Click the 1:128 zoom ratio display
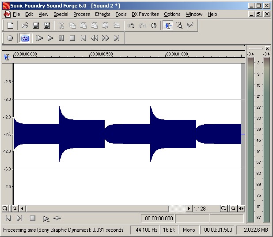The height and width of the screenshot is (237, 273). 206,208
